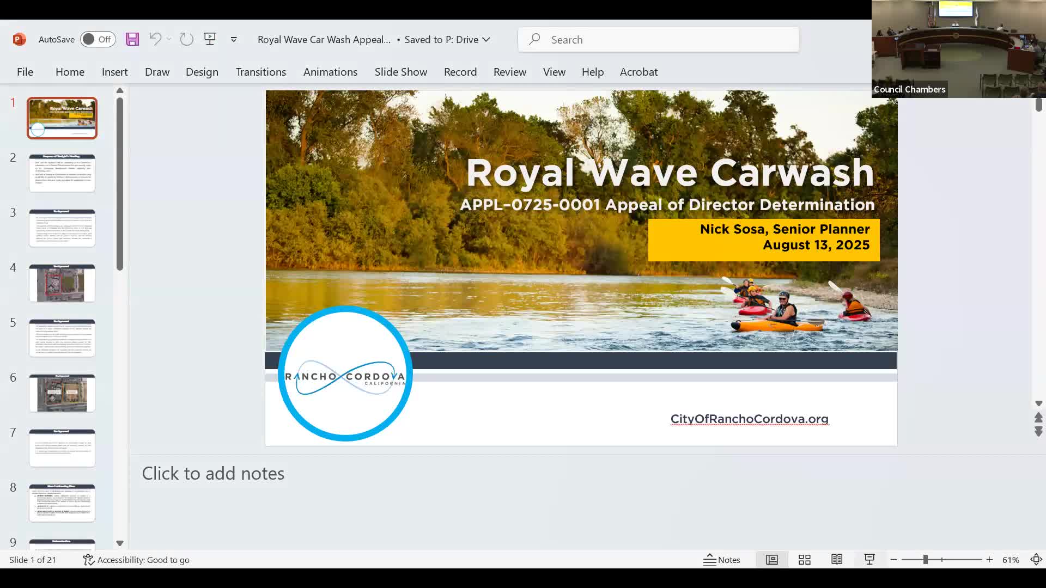Screen dimensions: 1046x588
Task: Start presentation from beginning icon
Action: tap(210, 39)
